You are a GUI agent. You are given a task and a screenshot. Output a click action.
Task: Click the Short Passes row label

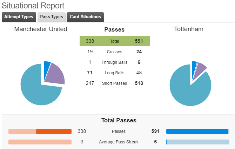coord(114,83)
